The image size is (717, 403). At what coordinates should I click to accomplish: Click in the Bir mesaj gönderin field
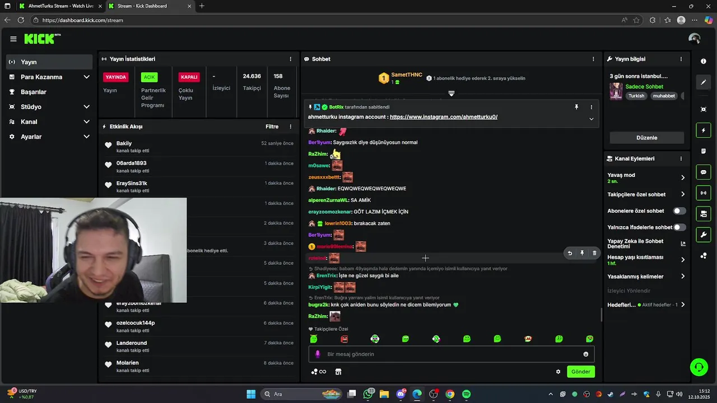[x=451, y=354]
